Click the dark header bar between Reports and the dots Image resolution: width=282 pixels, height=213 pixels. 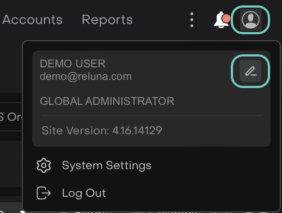point(161,20)
